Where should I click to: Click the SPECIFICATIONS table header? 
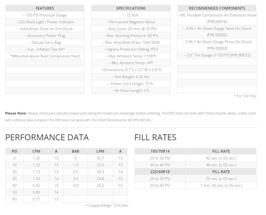tap(131, 8)
